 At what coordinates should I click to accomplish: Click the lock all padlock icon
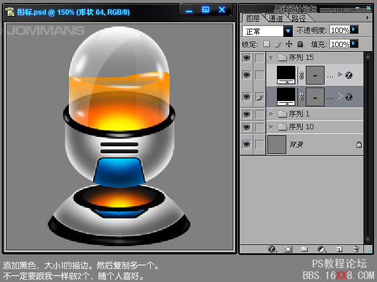tap(300, 44)
